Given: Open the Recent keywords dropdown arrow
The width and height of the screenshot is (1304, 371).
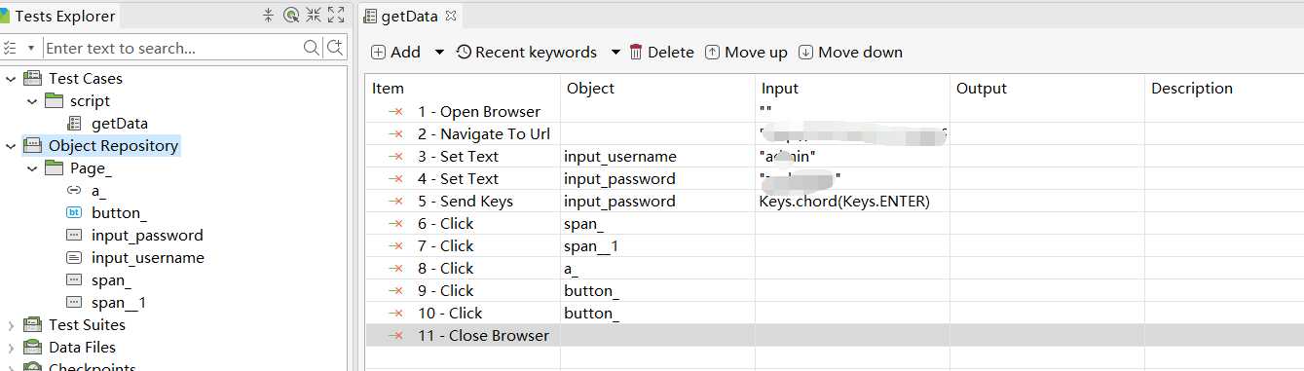Looking at the screenshot, I should (x=615, y=52).
